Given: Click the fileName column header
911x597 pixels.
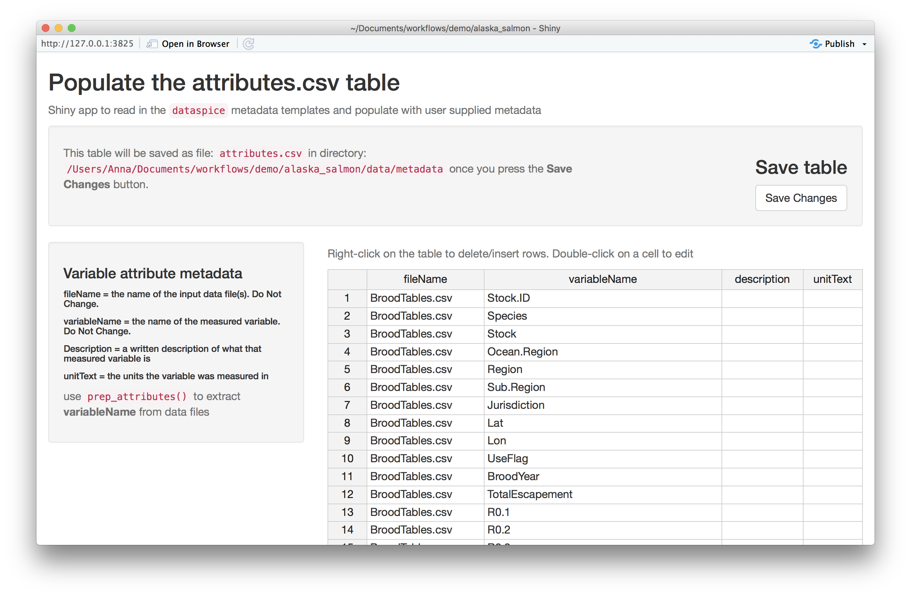Looking at the screenshot, I should (425, 279).
